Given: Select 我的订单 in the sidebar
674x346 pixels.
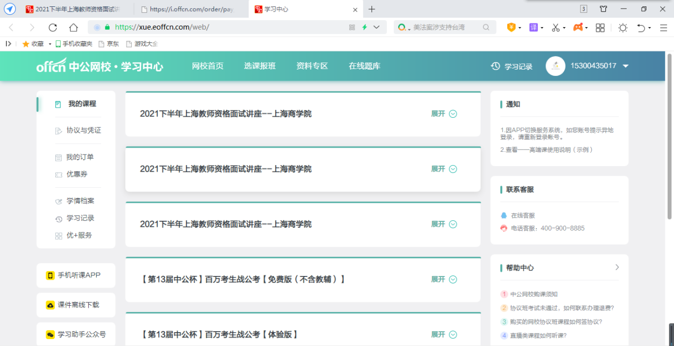Looking at the screenshot, I should [x=80, y=157].
